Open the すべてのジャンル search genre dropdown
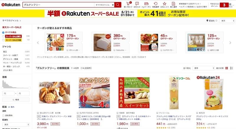Screen dimensions: 236x129 (x=104, y=5)
